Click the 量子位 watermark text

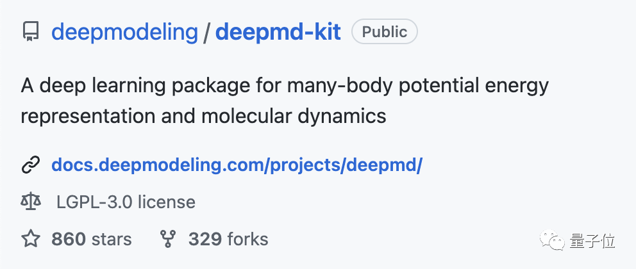click(592, 241)
